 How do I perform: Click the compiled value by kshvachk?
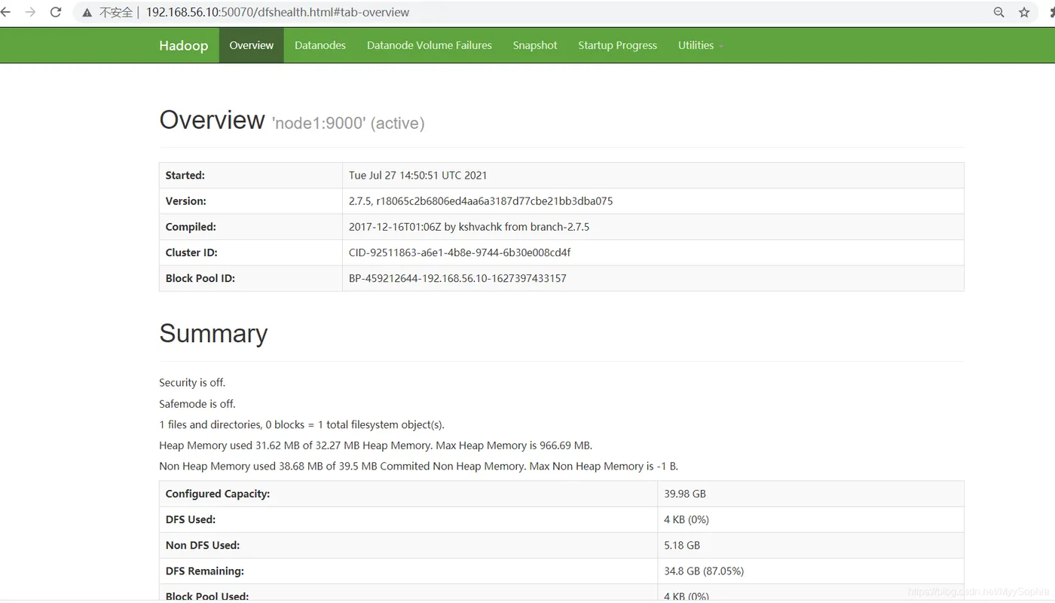(x=469, y=227)
